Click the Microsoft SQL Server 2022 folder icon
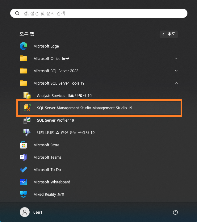Image resolution: width=197 pixels, height=222 pixels. pos(23,71)
